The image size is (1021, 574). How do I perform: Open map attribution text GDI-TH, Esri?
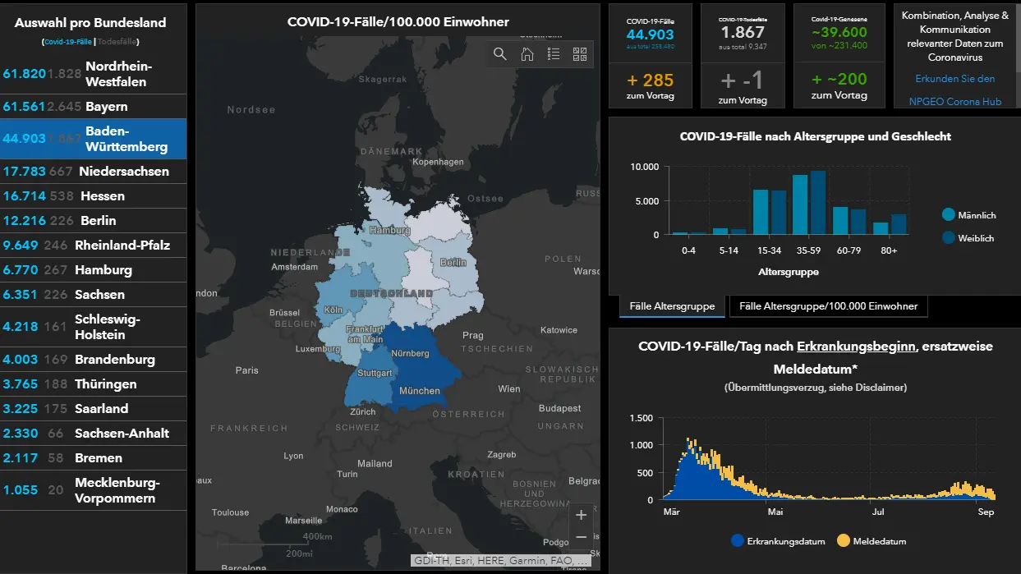(501, 561)
